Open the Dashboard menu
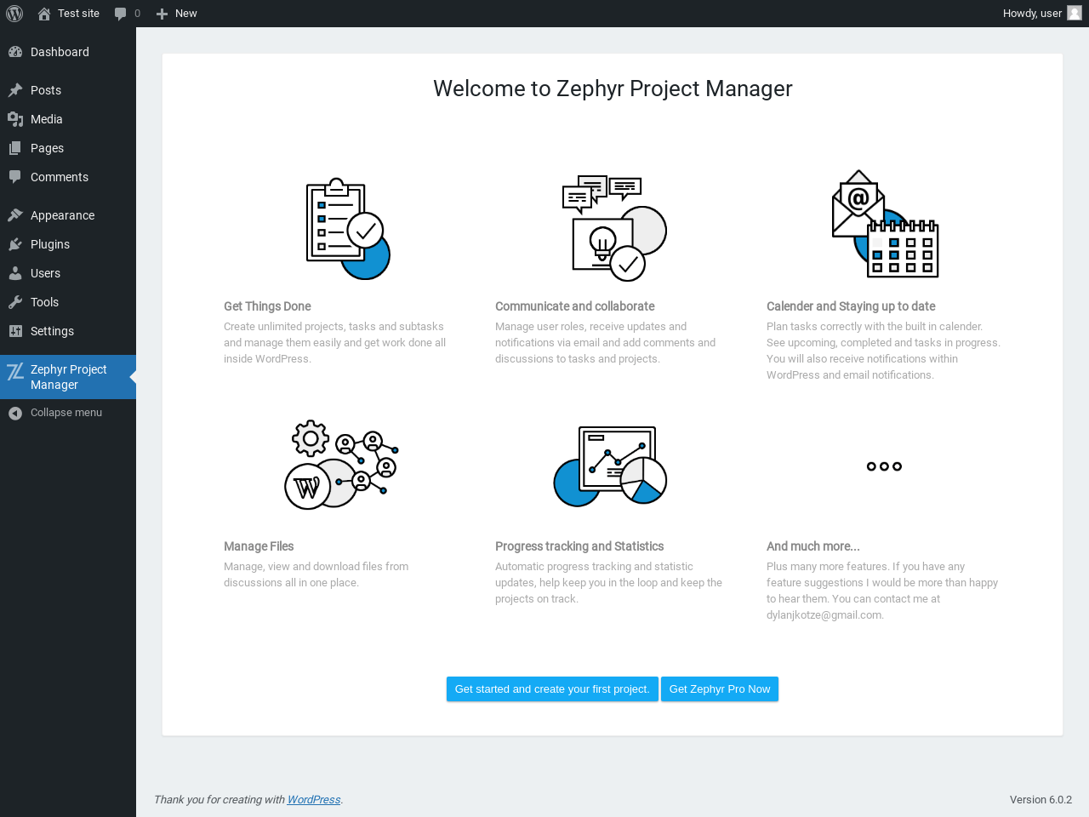 [x=68, y=52]
